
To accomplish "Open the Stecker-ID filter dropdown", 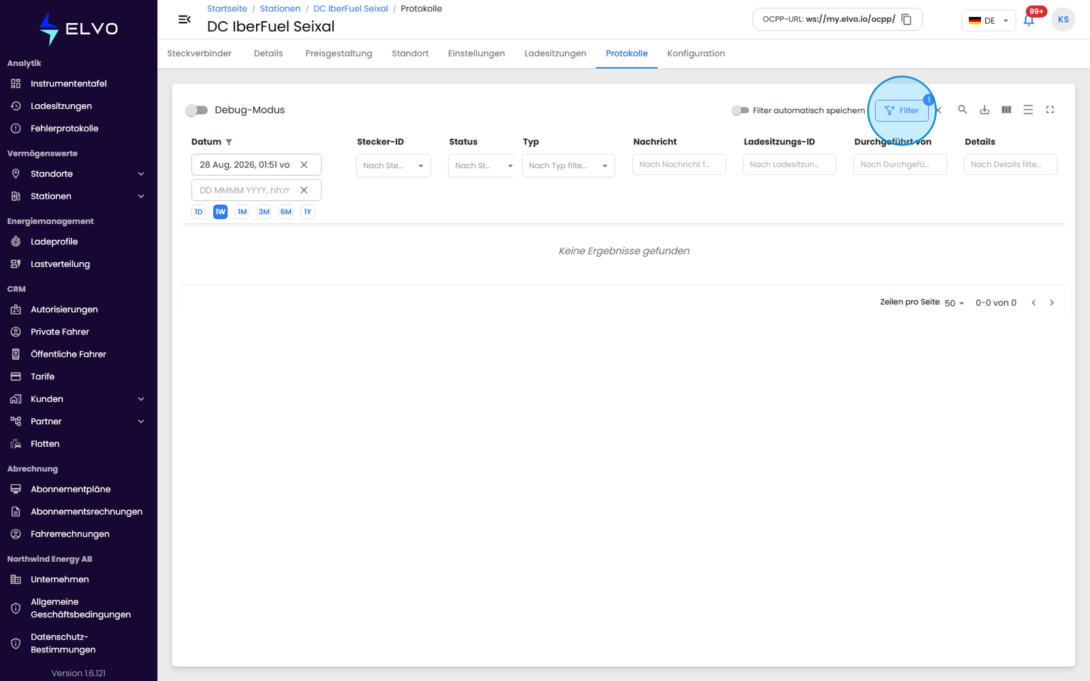I will click(x=393, y=165).
